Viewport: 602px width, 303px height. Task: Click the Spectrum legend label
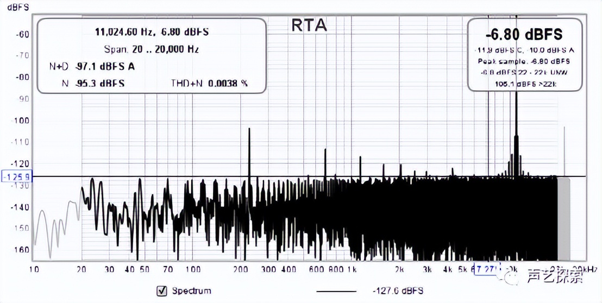click(191, 291)
